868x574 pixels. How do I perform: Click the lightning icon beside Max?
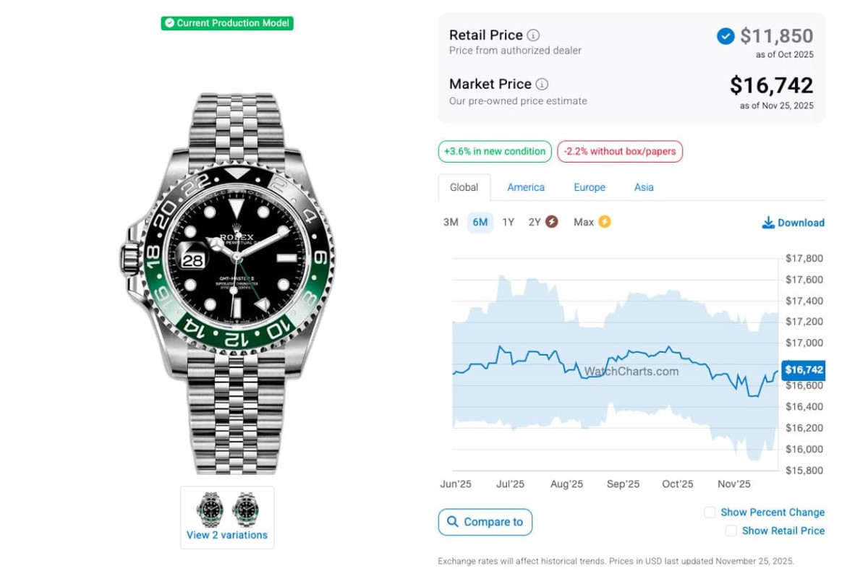tap(604, 222)
